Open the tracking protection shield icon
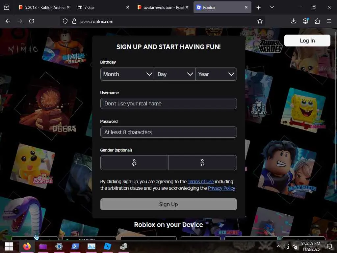The image size is (337, 253). [65, 21]
